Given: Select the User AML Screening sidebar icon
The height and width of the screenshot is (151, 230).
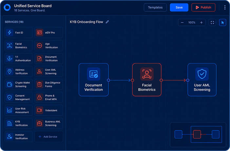Looking at the screenshot, I should coord(39,72).
